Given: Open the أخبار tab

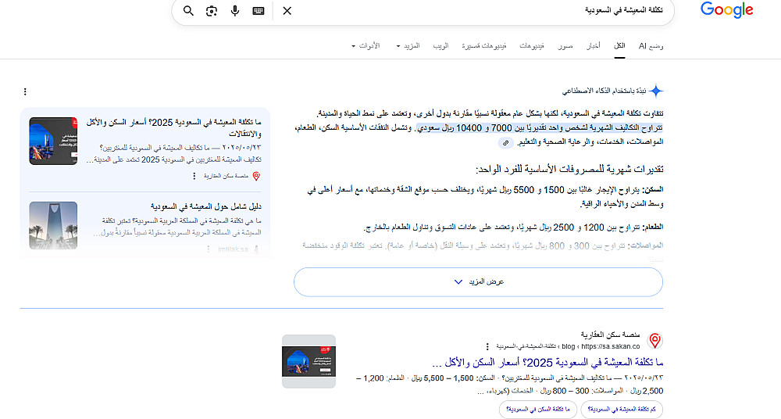Looking at the screenshot, I should pos(594,46).
